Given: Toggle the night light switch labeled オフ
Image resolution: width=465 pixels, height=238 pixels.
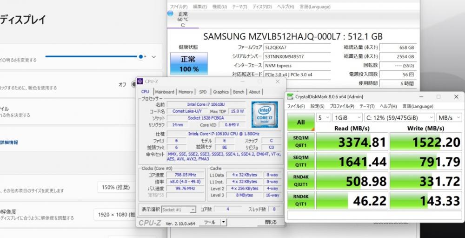Looking at the screenshot, I should pyautogui.click(x=133, y=84).
